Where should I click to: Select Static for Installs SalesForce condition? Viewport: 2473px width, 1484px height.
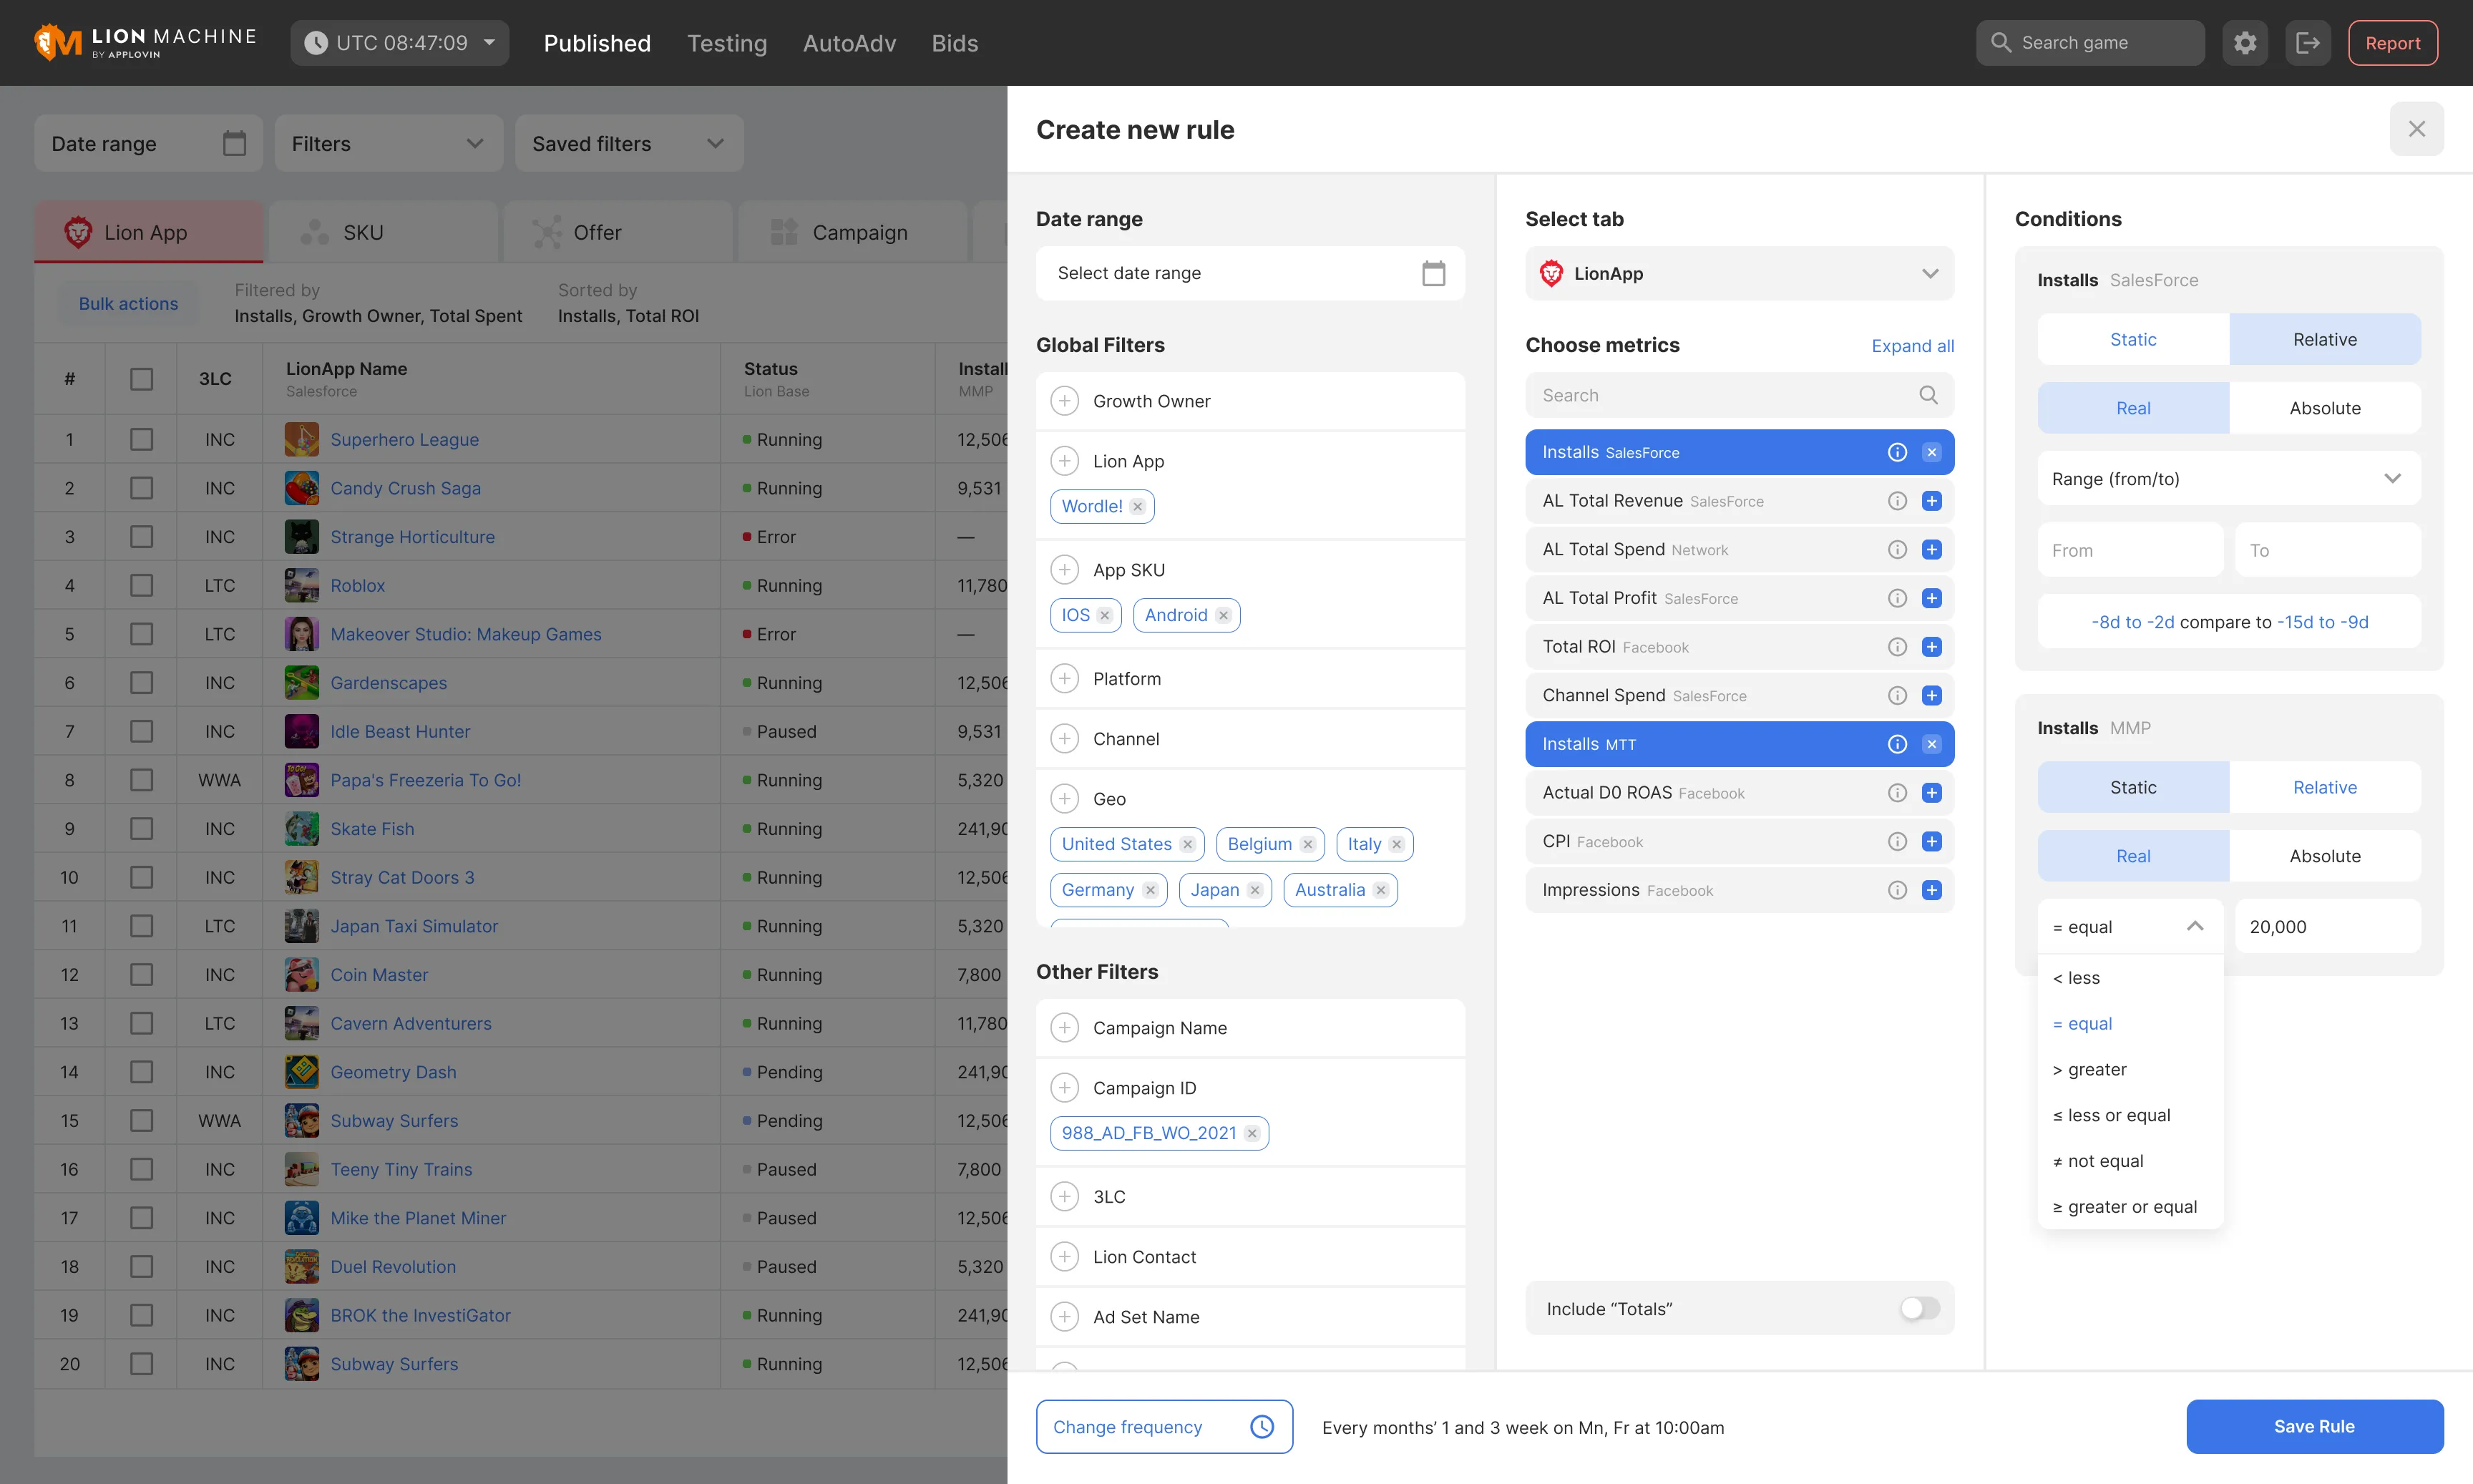click(x=2133, y=339)
